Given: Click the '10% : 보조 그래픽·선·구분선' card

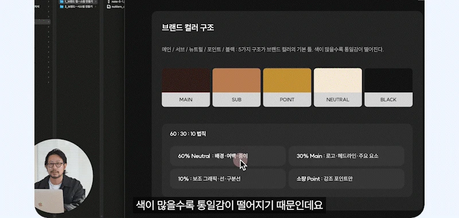Looking at the screenshot, I should click(228, 179).
